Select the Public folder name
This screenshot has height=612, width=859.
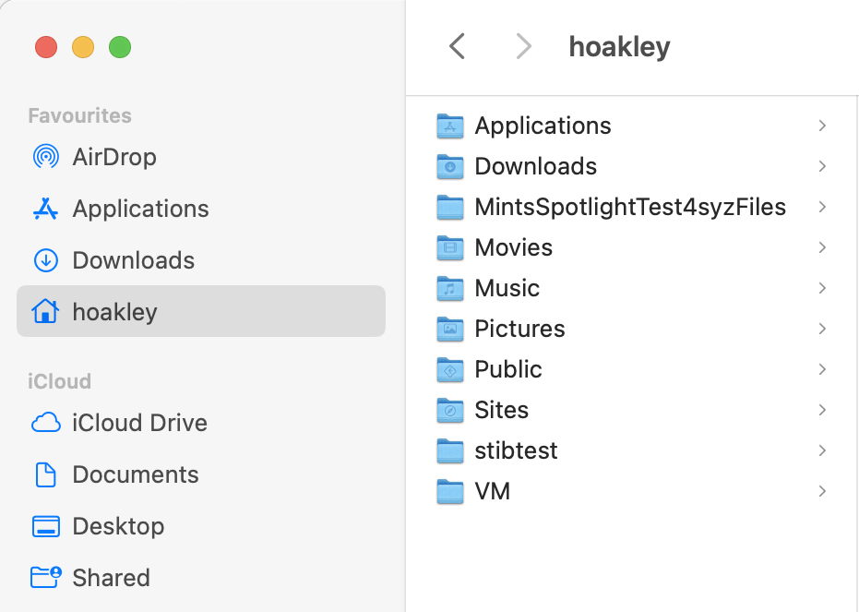(x=507, y=369)
